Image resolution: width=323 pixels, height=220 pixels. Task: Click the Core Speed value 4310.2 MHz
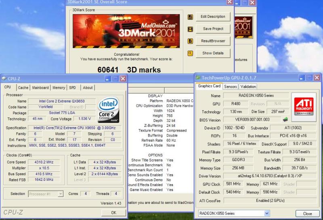44,162
